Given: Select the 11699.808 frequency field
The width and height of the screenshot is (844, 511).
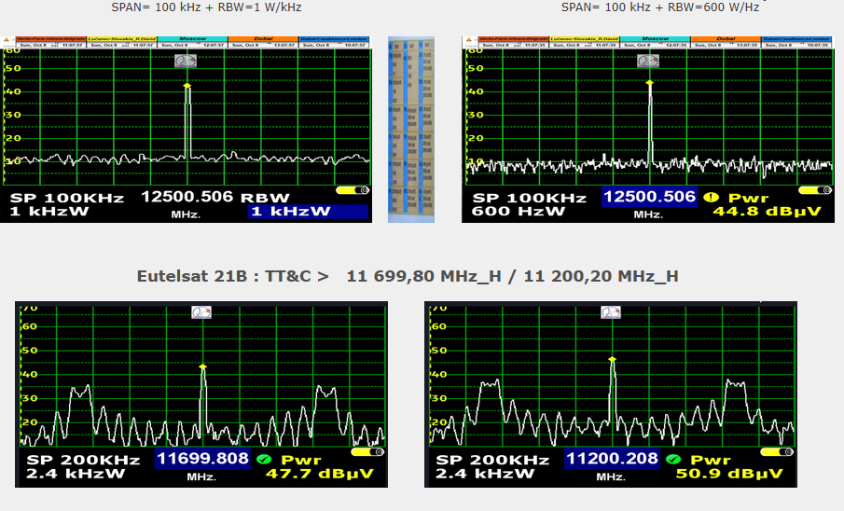Looking at the screenshot, I should tap(202, 459).
